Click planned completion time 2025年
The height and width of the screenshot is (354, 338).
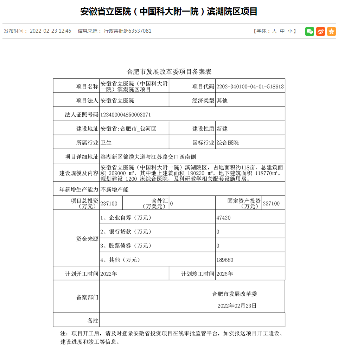(x=225, y=274)
